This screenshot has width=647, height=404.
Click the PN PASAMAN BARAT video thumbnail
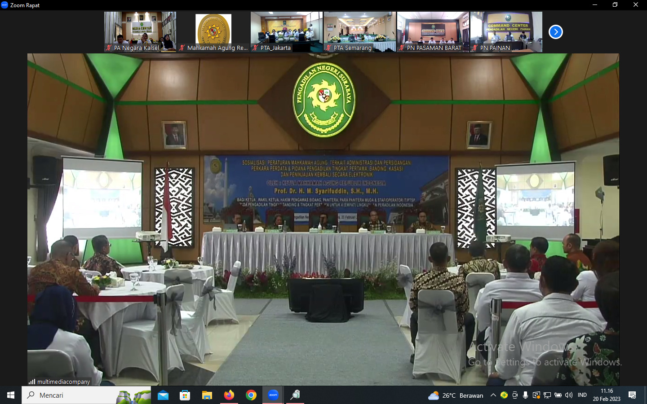(433, 31)
